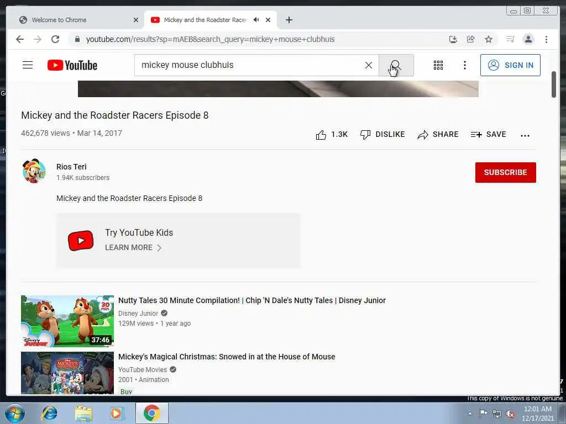The height and width of the screenshot is (424, 566).
Task: Click the address bar URL
Action: [x=210, y=39]
